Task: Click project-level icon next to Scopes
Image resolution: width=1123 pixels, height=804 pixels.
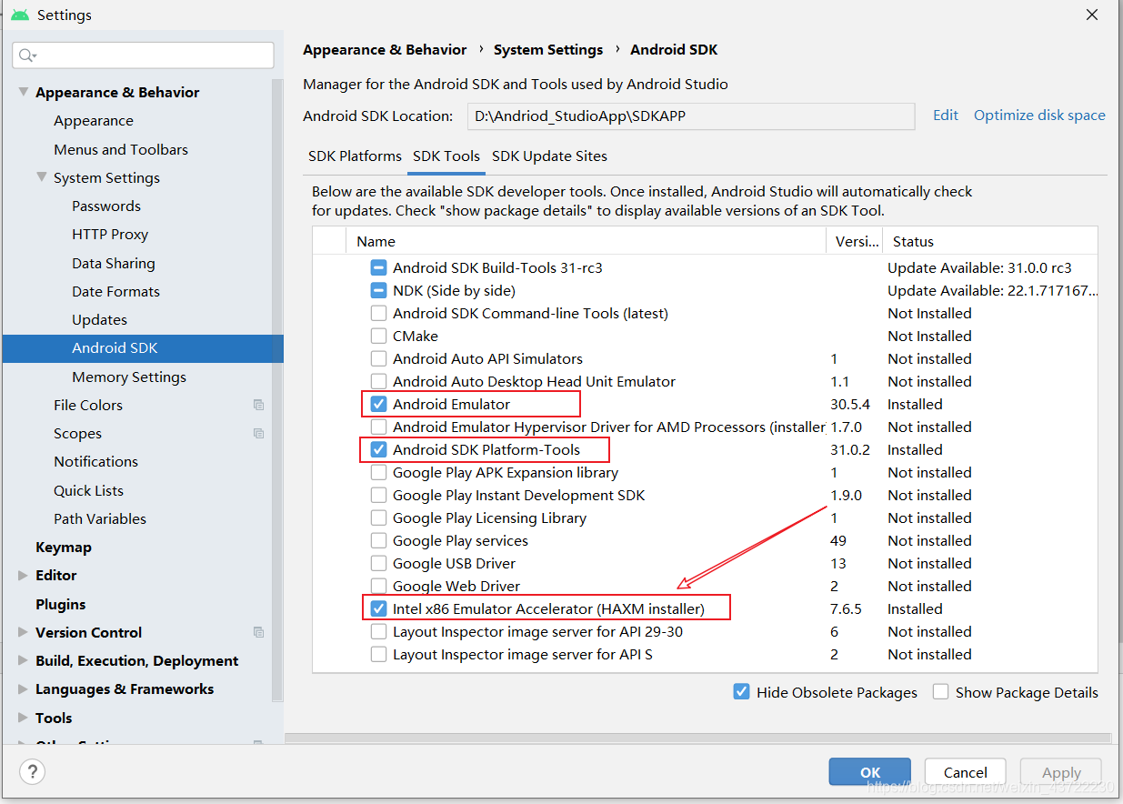Action: pos(258,433)
